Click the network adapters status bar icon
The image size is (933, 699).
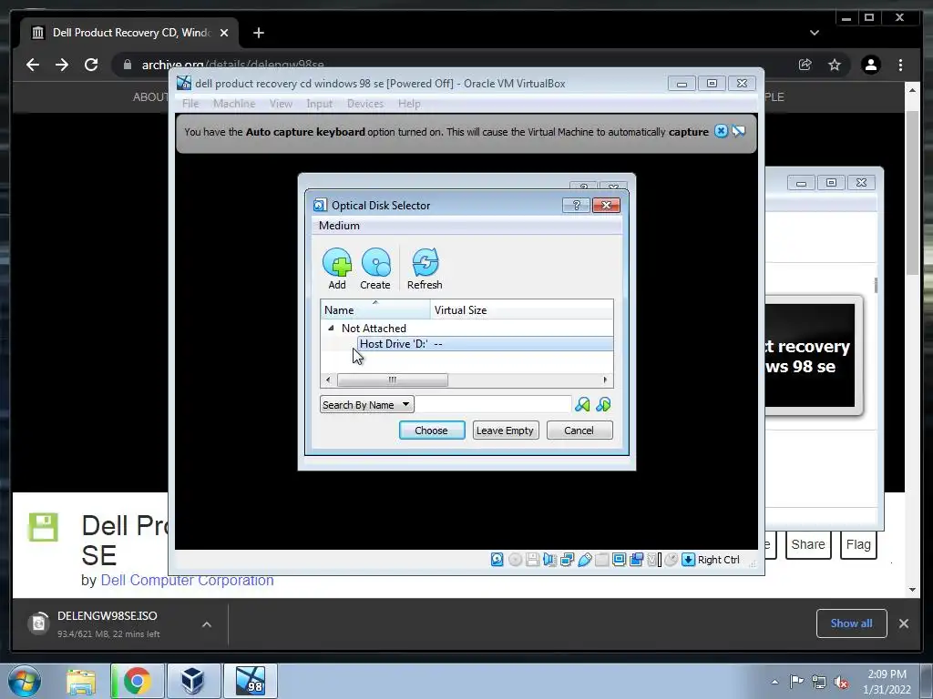567,560
